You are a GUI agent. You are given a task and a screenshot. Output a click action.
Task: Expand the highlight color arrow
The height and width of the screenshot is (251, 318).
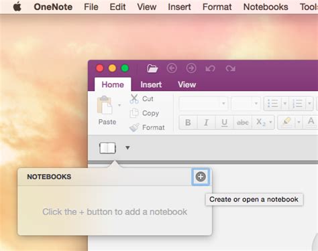coord(299,122)
